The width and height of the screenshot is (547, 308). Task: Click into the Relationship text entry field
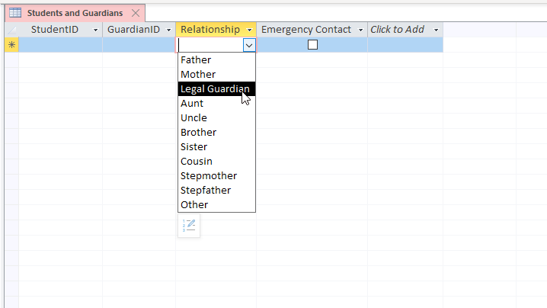tap(211, 45)
